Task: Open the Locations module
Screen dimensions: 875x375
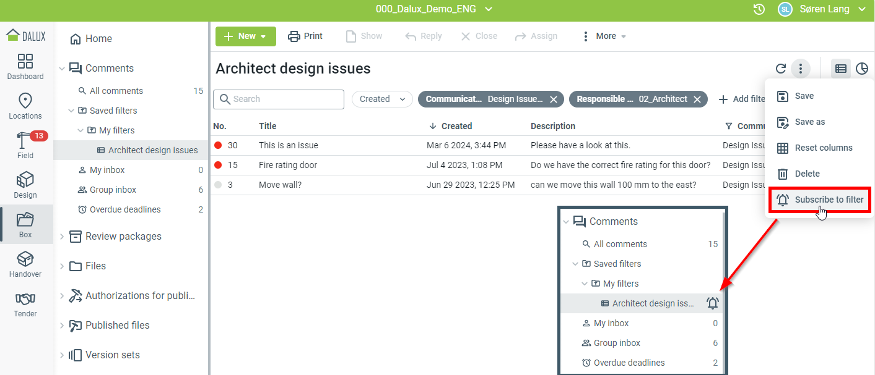Action: [25, 106]
